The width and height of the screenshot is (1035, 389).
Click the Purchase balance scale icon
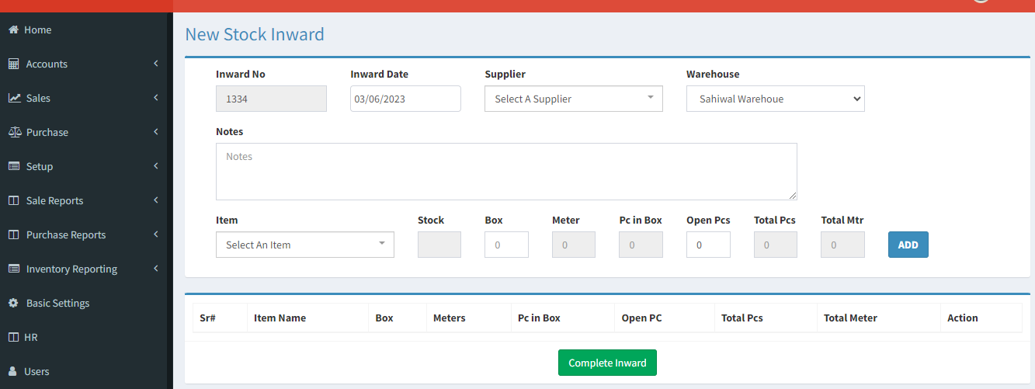[14, 132]
